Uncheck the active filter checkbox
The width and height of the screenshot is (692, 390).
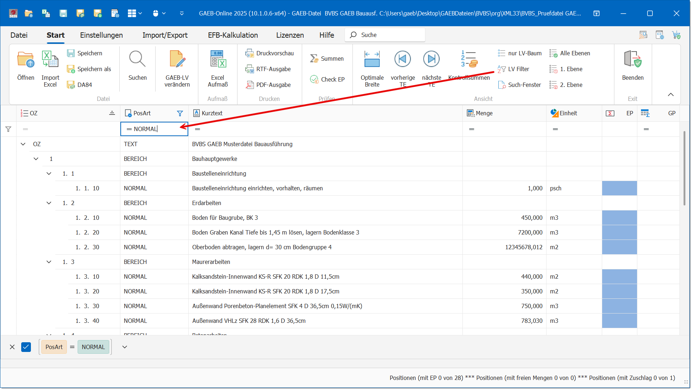click(x=26, y=347)
